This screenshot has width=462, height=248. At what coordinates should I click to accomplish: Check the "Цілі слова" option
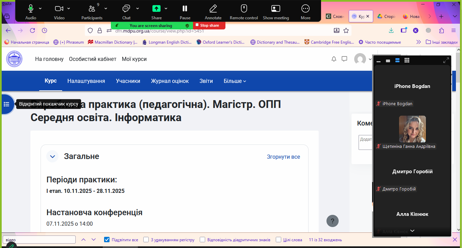click(278, 240)
